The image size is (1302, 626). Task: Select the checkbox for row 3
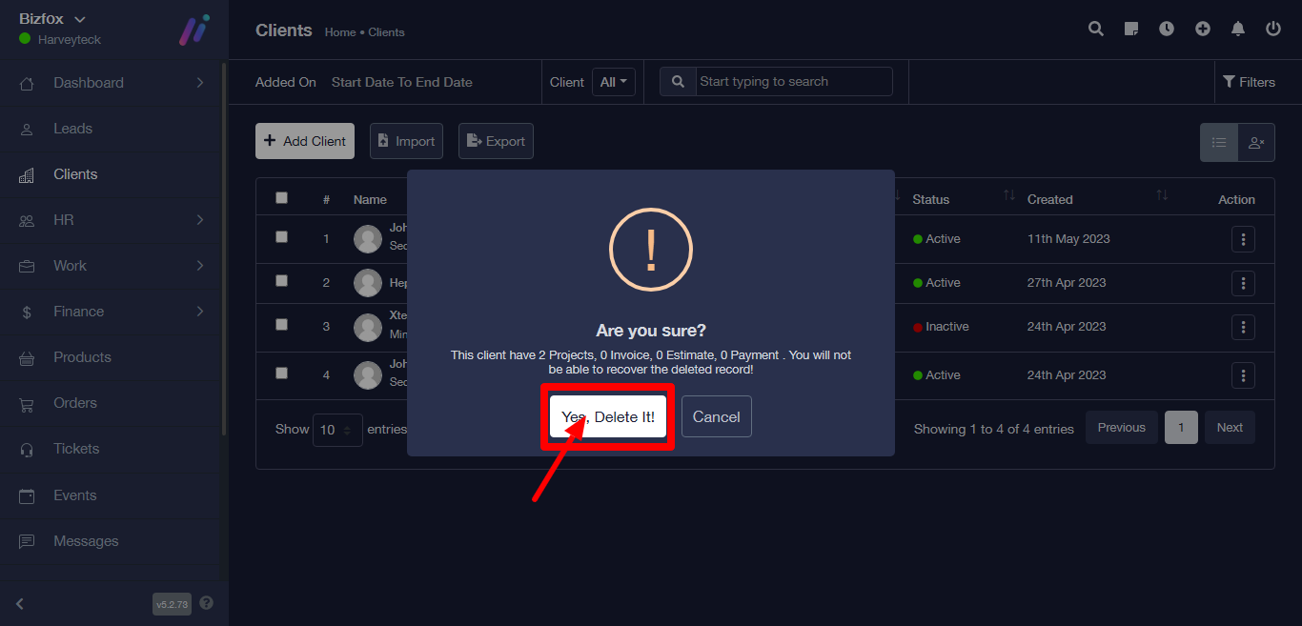[281, 325]
